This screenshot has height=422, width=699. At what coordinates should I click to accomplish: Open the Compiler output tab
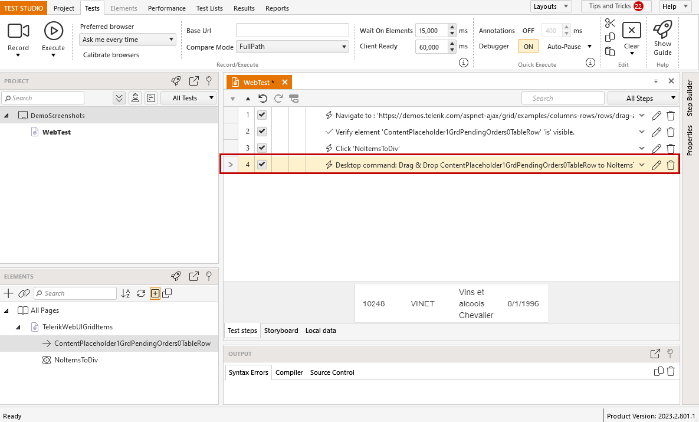(289, 372)
